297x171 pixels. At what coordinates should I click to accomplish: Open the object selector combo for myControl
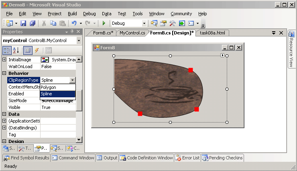coord(79,40)
